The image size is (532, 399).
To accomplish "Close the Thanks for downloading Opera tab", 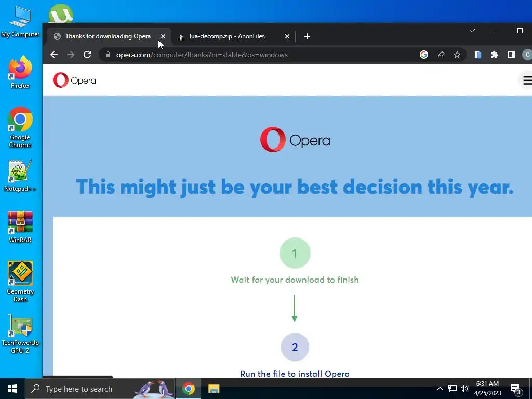I will coord(163,36).
